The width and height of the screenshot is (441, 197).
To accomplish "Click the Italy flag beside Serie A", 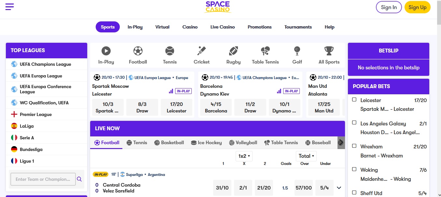I will [14, 138].
